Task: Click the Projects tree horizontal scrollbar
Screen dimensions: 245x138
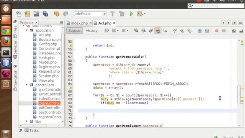Action: 34,125
